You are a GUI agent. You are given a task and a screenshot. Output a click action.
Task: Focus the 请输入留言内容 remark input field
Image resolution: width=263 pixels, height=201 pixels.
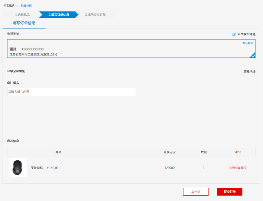(x=71, y=92)
